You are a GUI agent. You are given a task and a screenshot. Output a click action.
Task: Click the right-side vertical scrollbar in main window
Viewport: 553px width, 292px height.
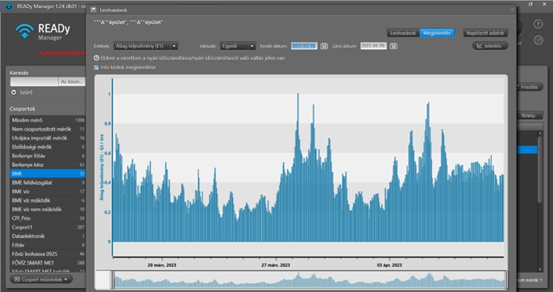[x=540, y=169]
